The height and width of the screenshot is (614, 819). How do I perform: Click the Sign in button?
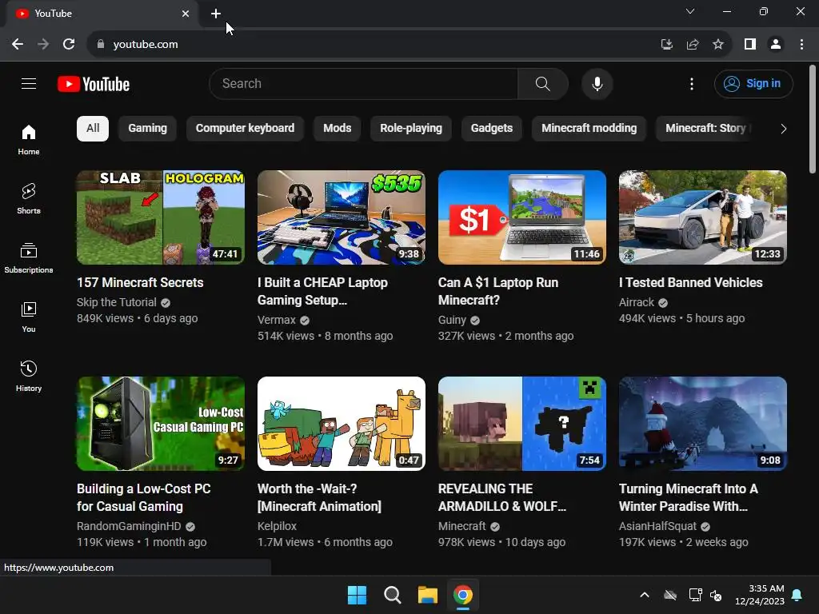click(x=753, y=83)
